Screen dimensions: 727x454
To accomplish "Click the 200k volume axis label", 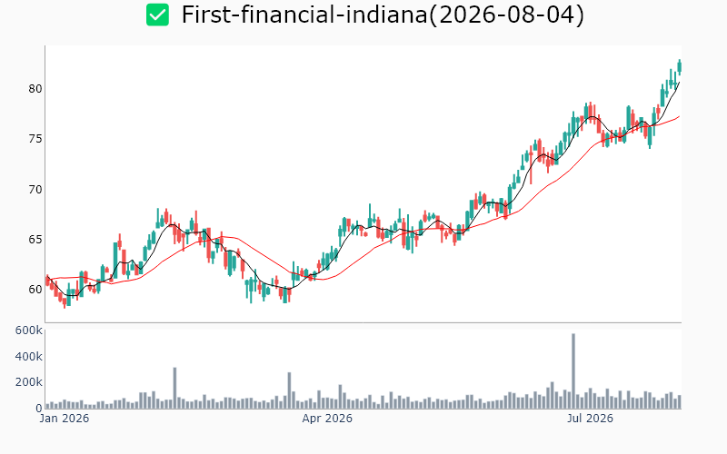I will (x=29, y=382).
